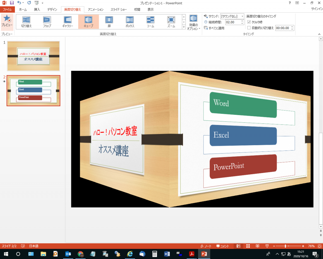Go to the next slide double-arrow button

click(x=321, y=235)
